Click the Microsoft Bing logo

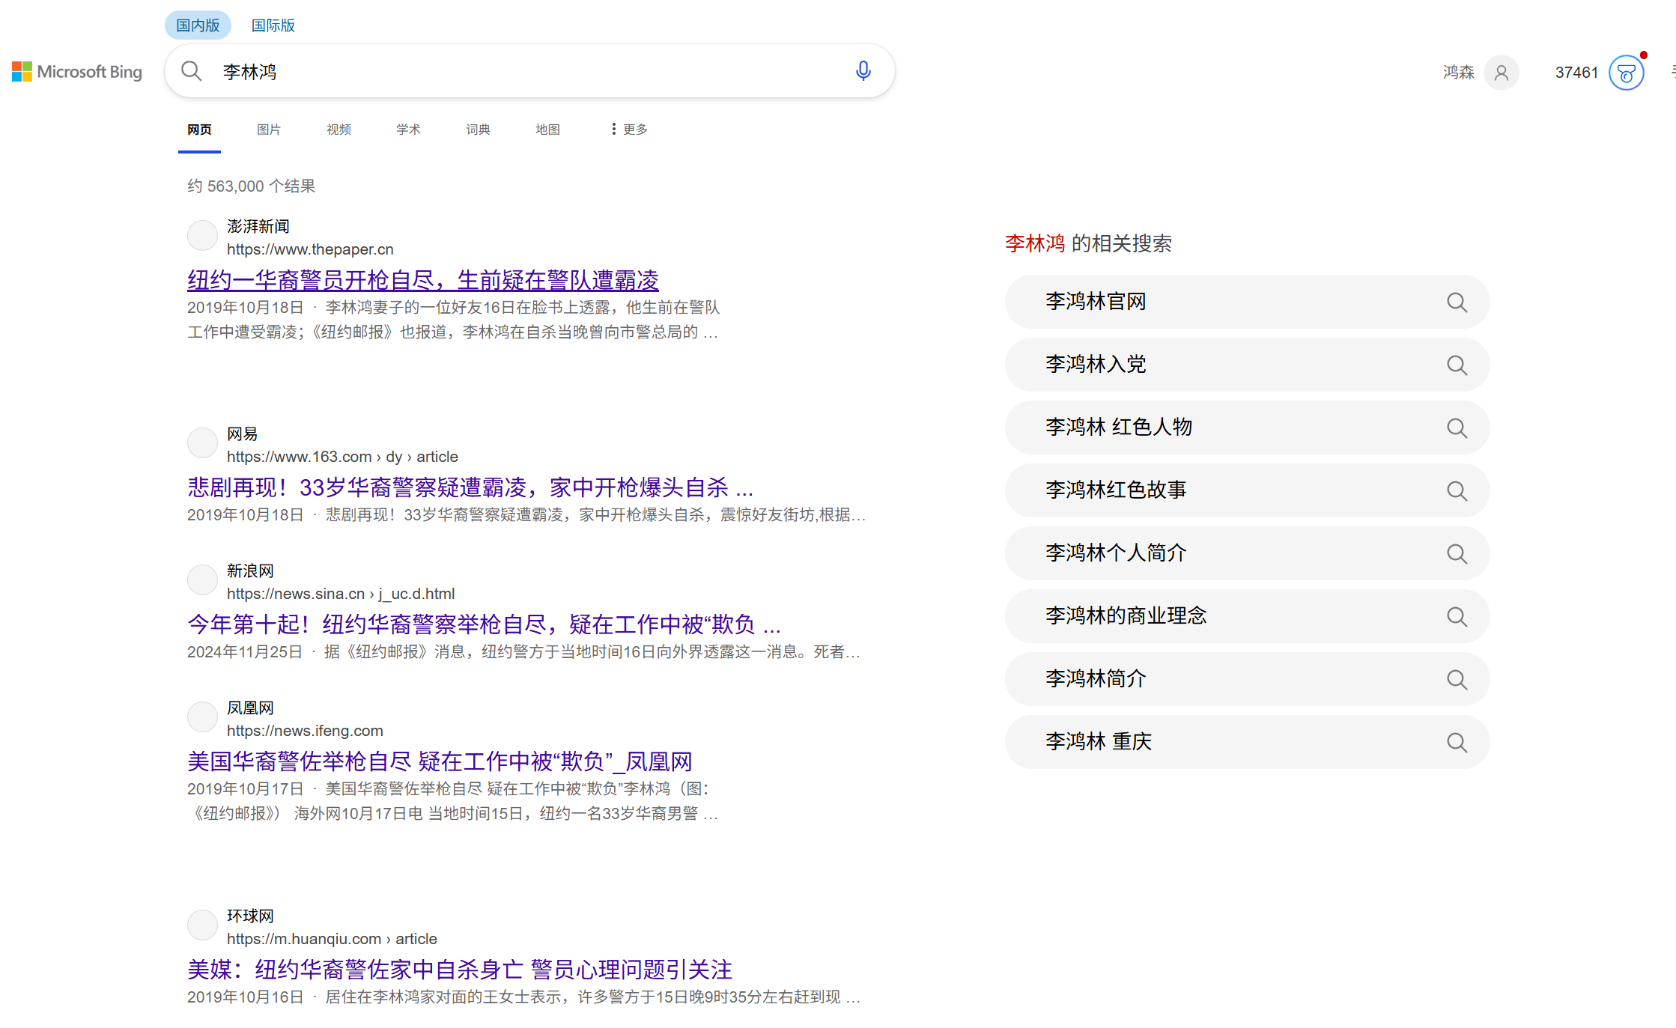coord(77,72)
